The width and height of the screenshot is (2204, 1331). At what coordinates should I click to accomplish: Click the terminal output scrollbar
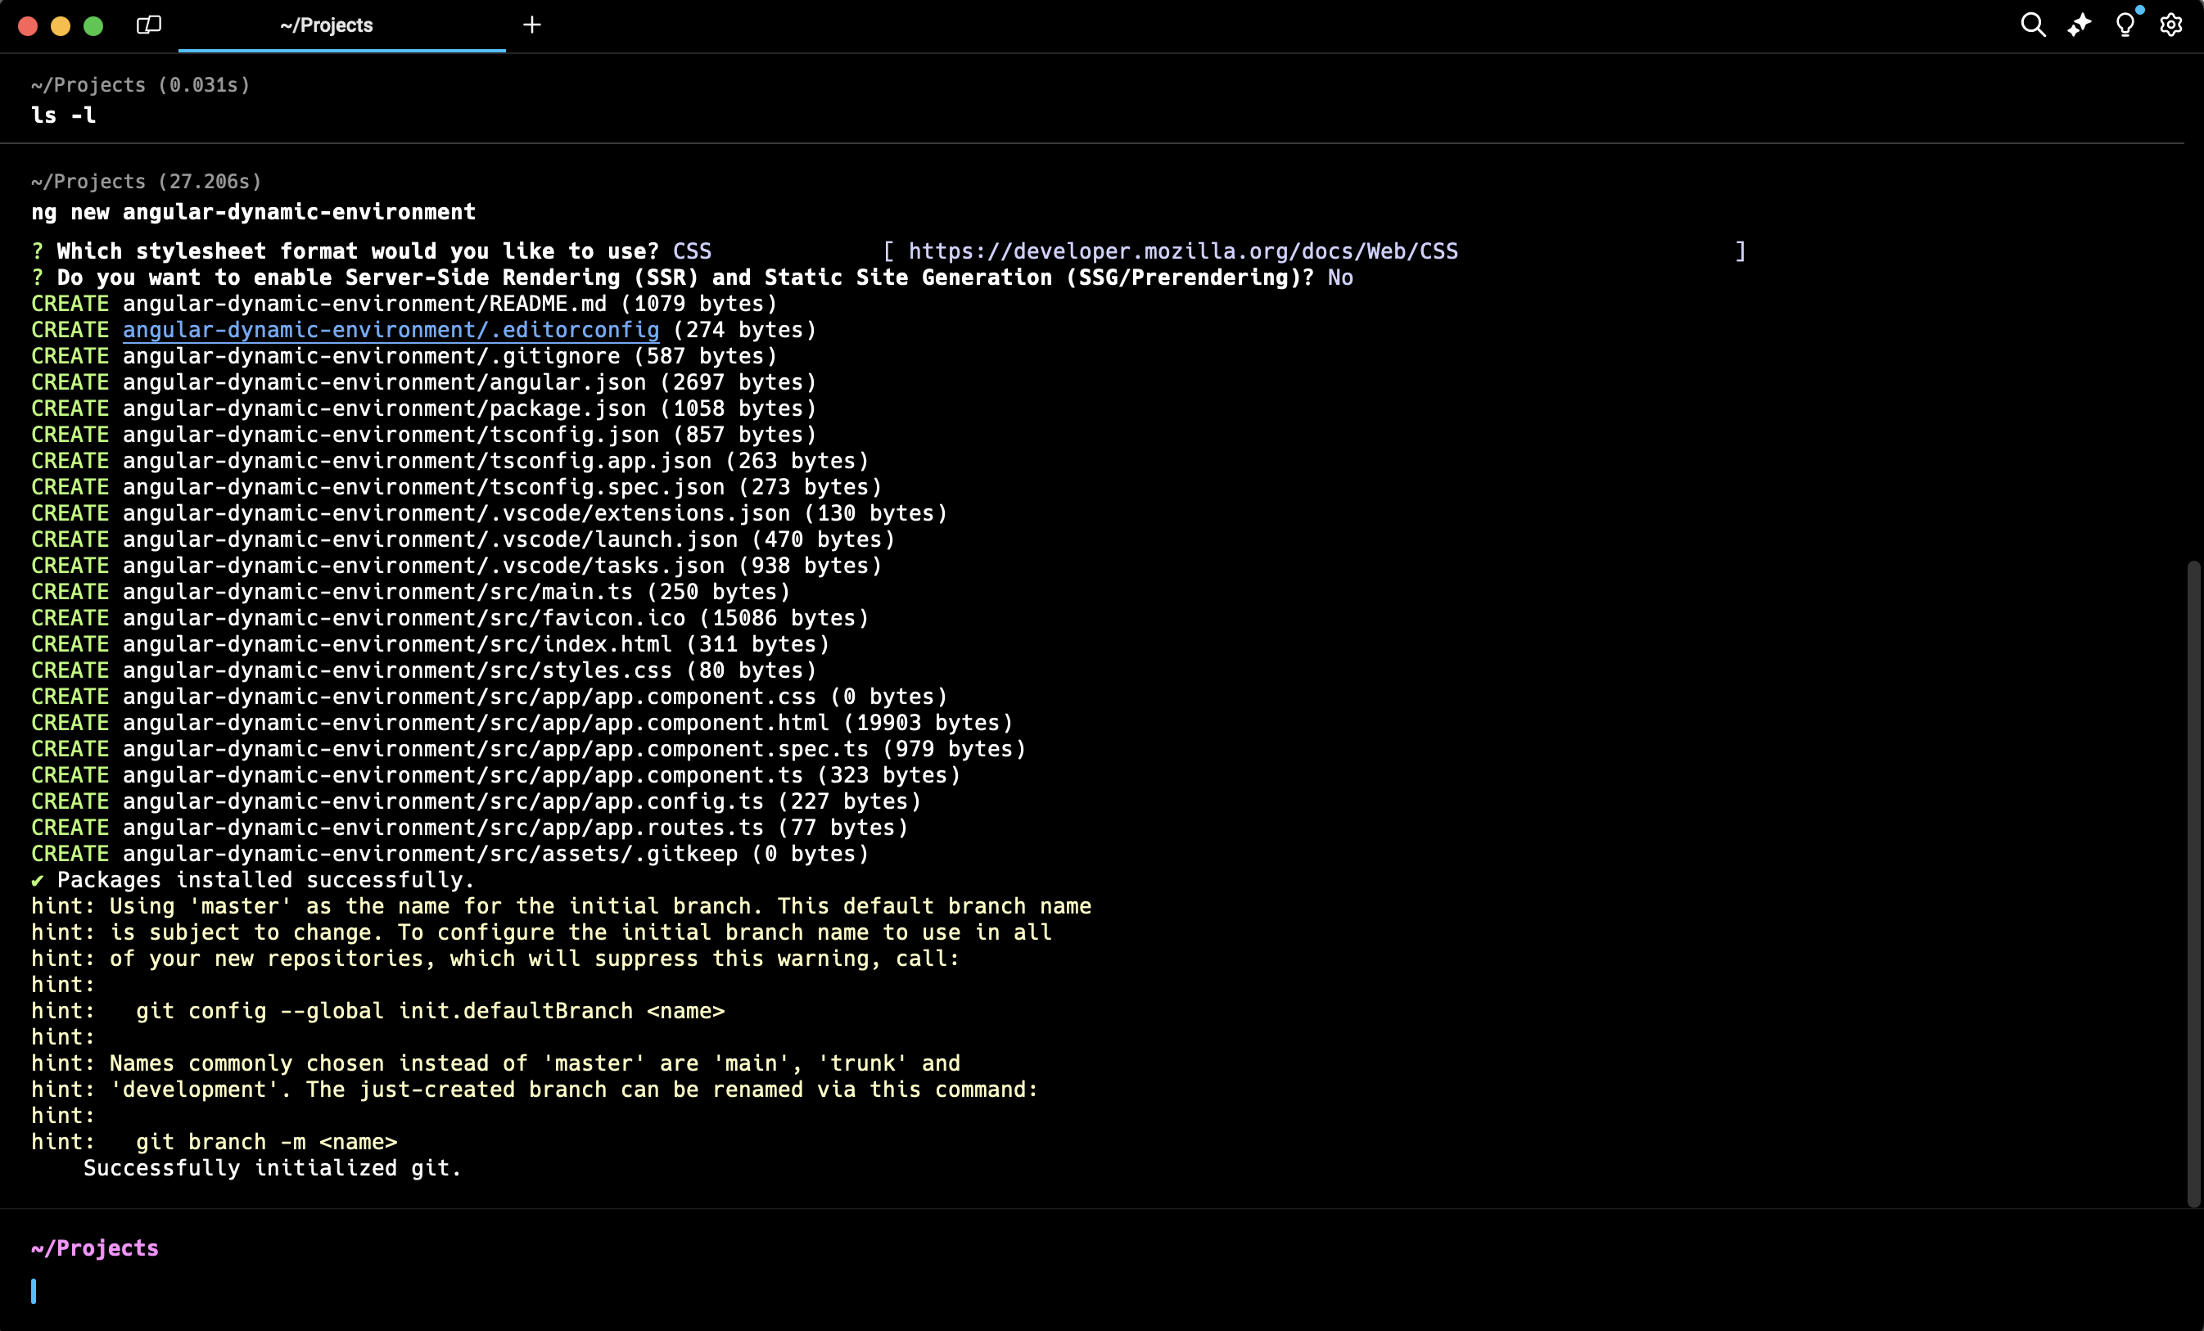point(2193,884)
